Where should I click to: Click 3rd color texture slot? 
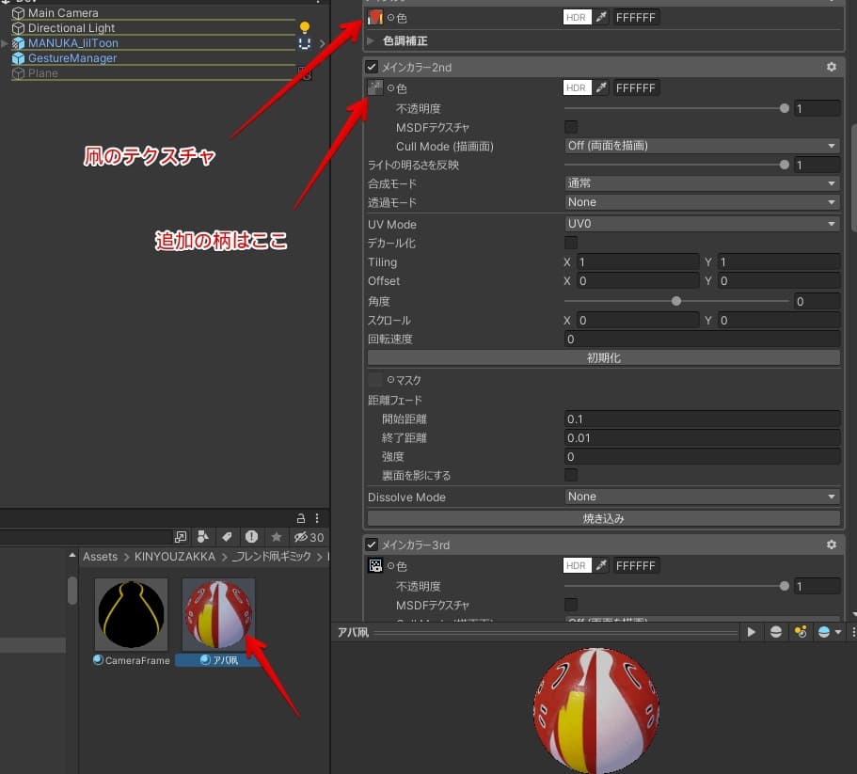tap(375, 565)
